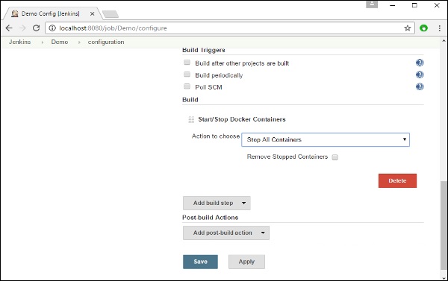
Task: Open help for Build after other projects
Action: [420, 63]
